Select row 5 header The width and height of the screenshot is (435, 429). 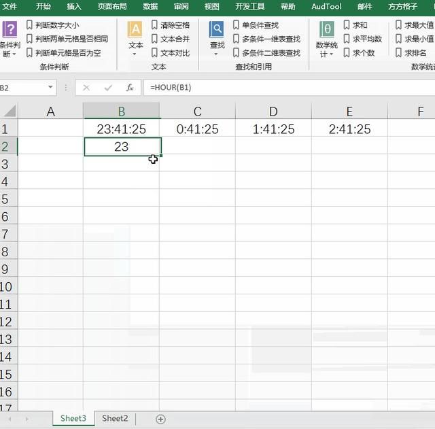coord(9,199)
